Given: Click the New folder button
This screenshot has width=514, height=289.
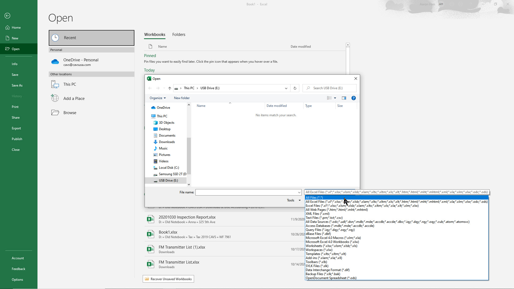Looking at the screenshot, I should tap(182, 98).
